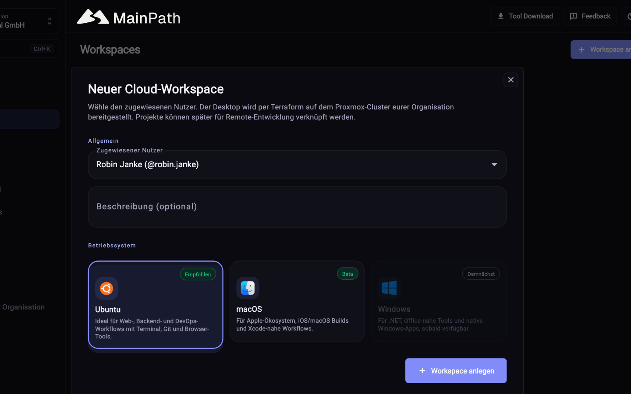Expand the organisation switcher chevrons

pos(50,21)
